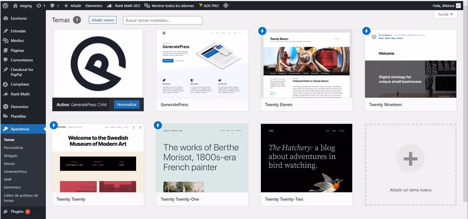468x219 pixels.
Task: Click the Plugins plug icon
Action: tap(5, 212)
